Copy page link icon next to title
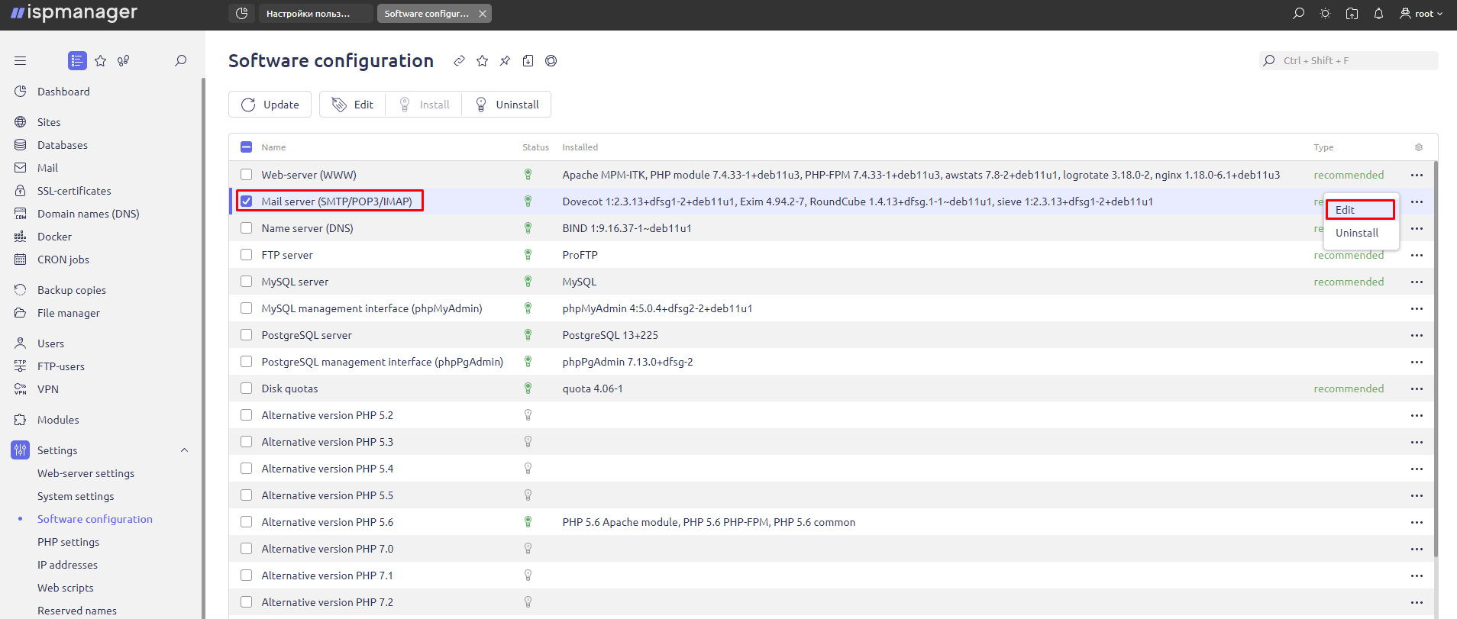1457x619 pixels. (459, 61)
